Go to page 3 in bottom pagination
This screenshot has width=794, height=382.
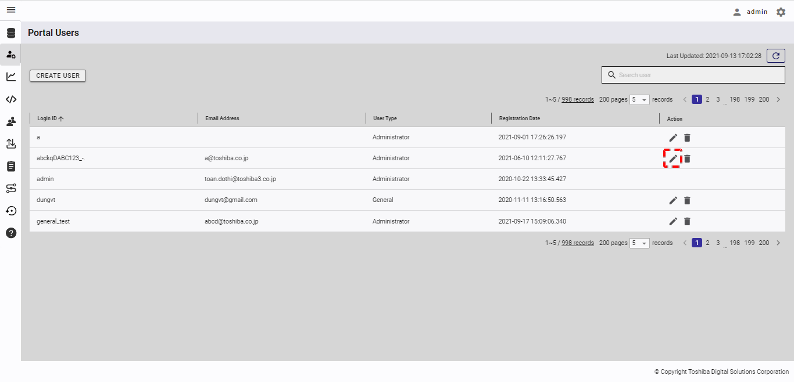click(x=718, y=243)
